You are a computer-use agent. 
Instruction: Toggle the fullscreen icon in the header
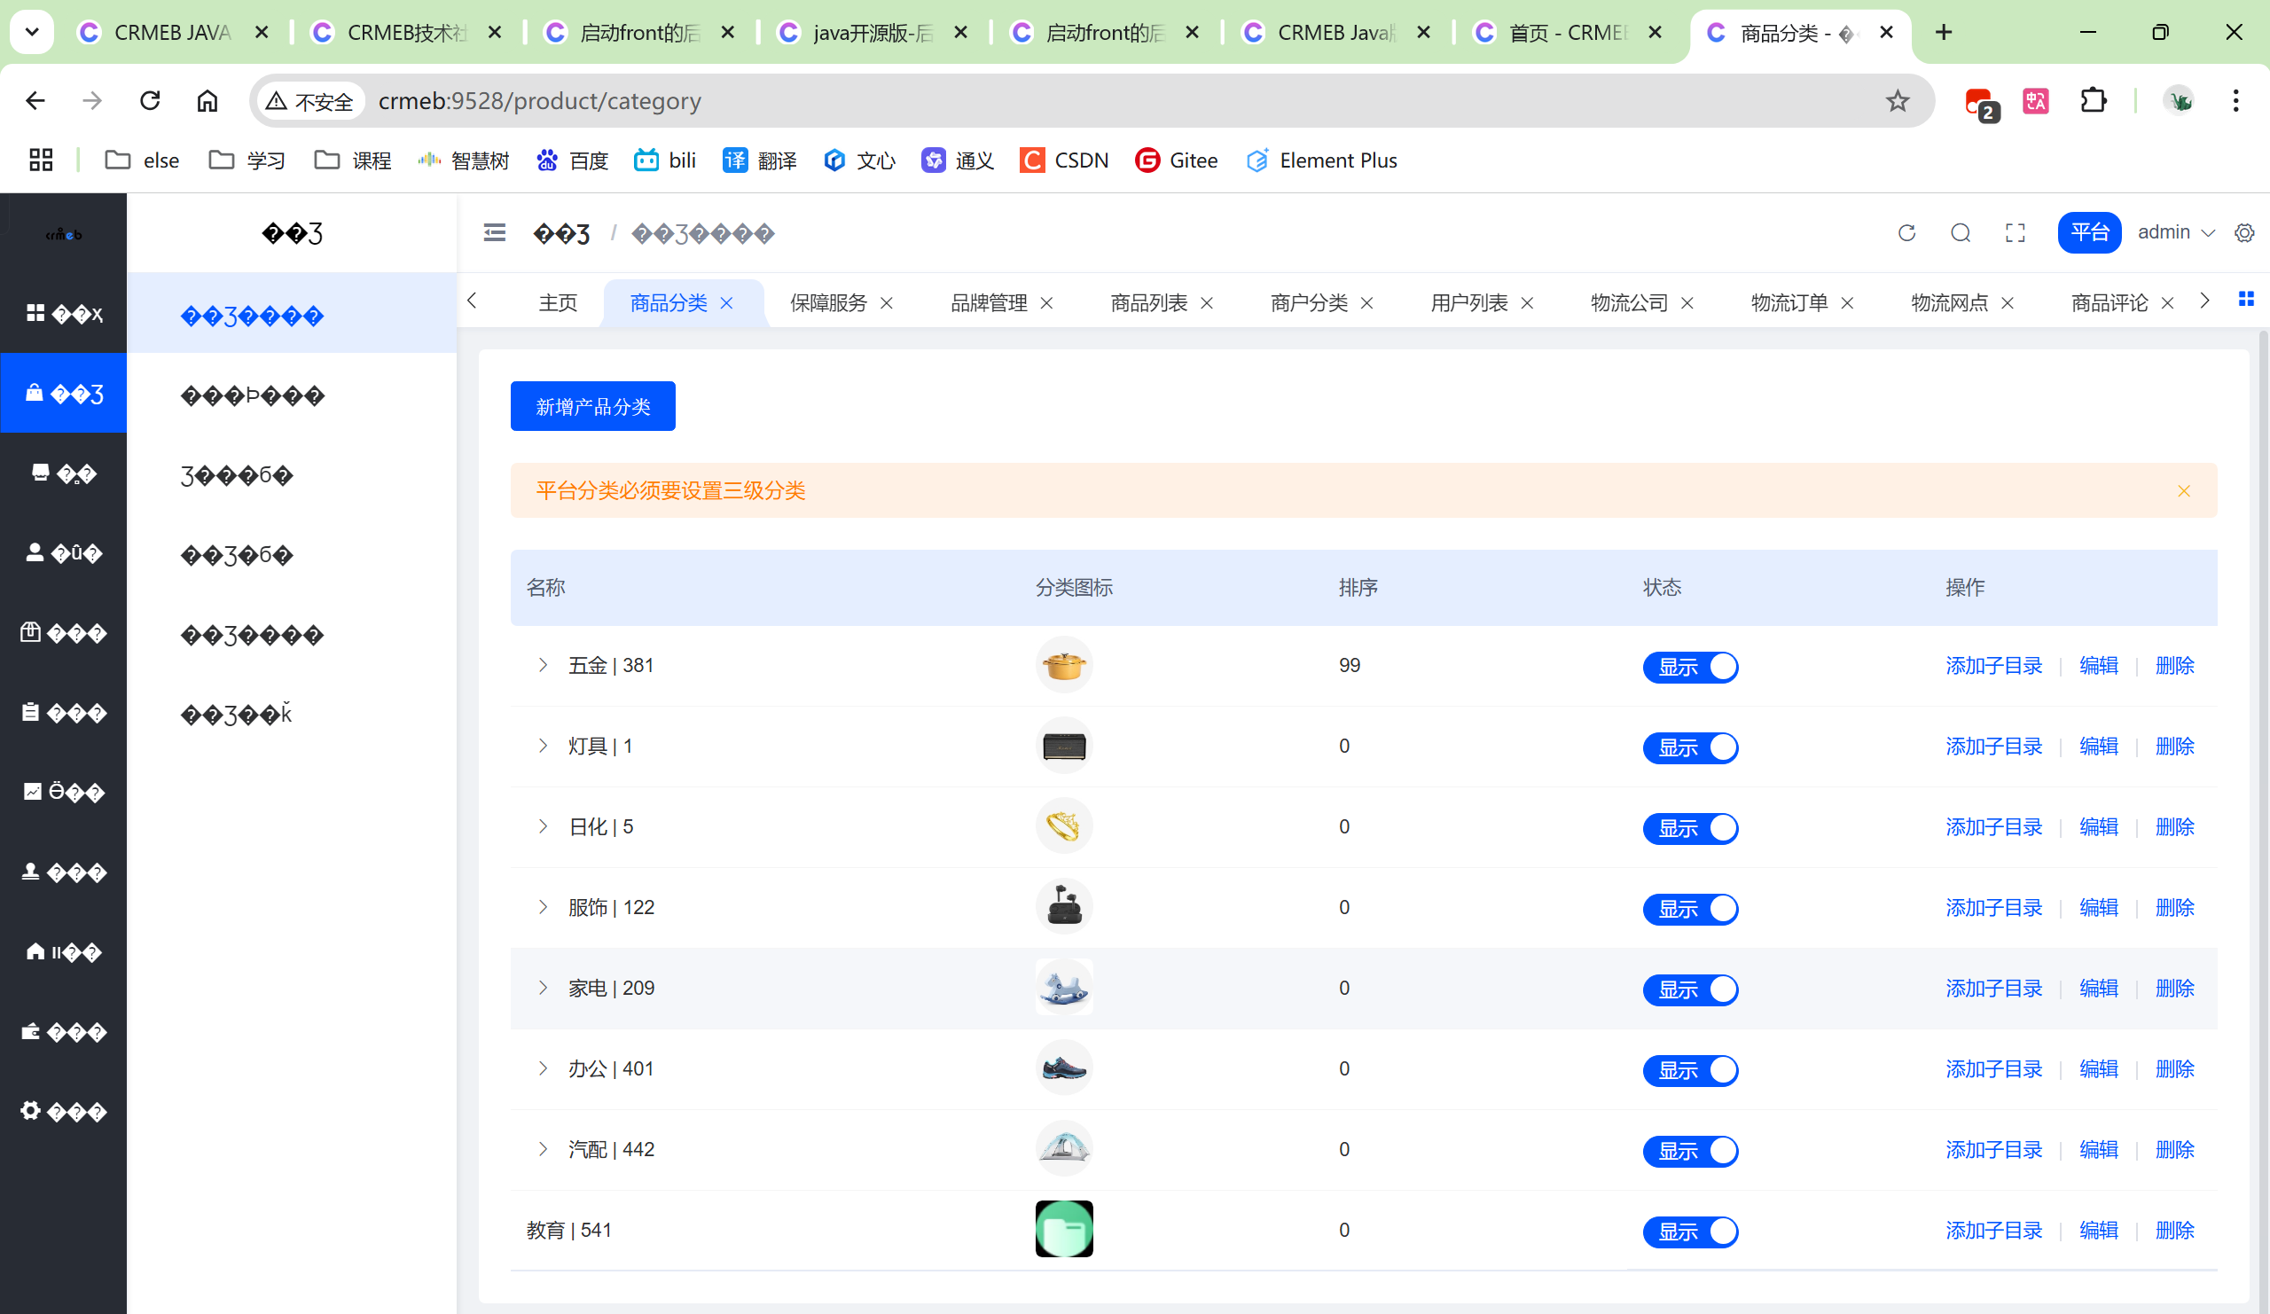2016,233
